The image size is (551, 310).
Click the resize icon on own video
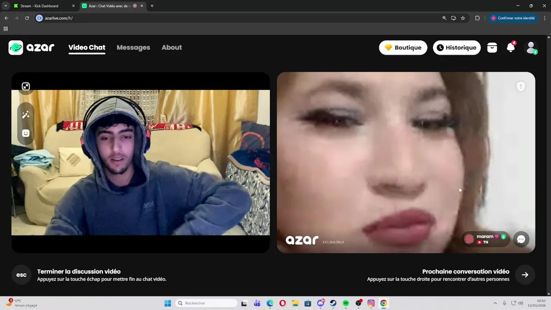tap(26, 86)
